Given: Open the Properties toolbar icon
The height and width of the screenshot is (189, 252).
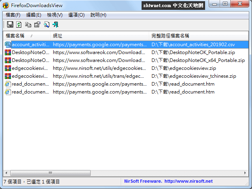Looking at the screenshot, I should [x=37, y=24].
